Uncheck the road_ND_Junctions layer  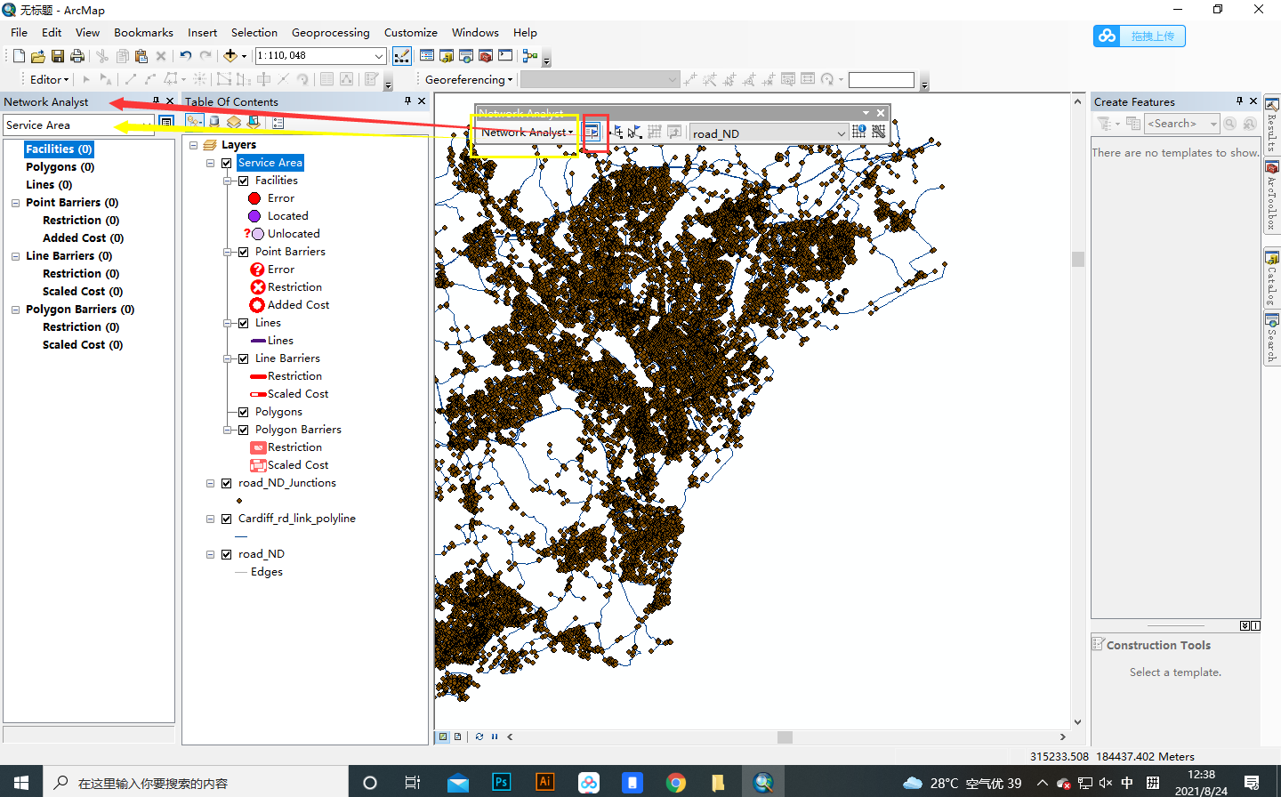click(x=226, y=483)
